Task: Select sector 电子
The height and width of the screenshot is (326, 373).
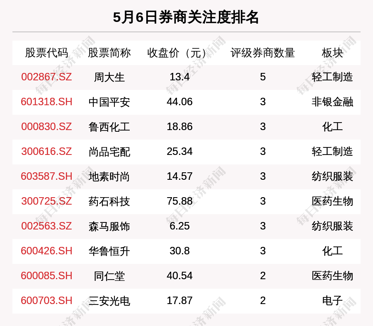Action: 332,301
